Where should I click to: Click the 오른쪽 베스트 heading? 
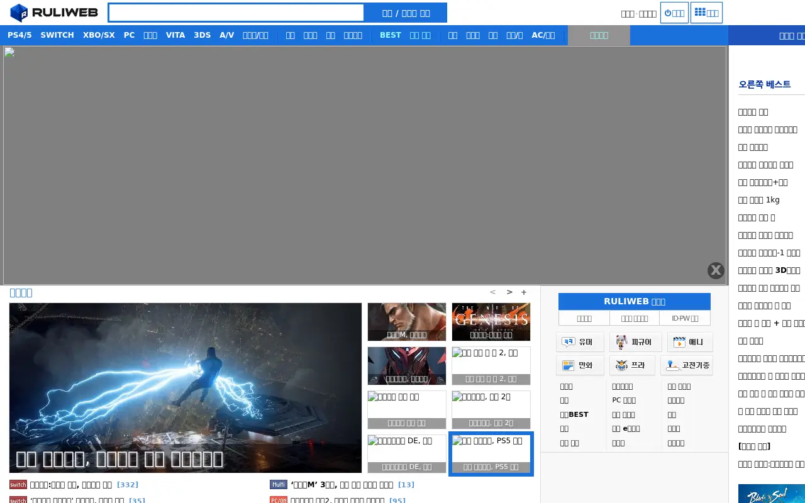[765, 84]
